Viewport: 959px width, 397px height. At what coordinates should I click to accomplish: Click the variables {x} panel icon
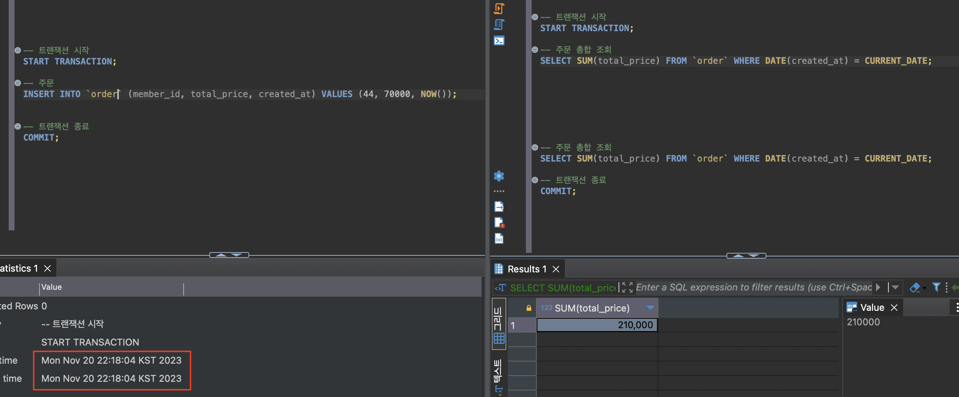499,238
